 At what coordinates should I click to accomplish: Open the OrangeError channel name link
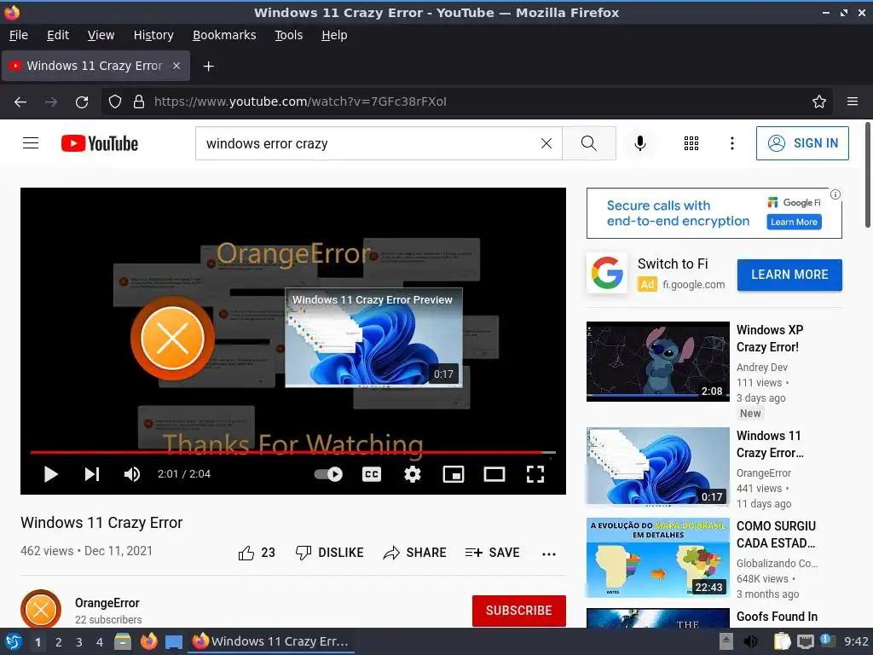pos(107,603)
